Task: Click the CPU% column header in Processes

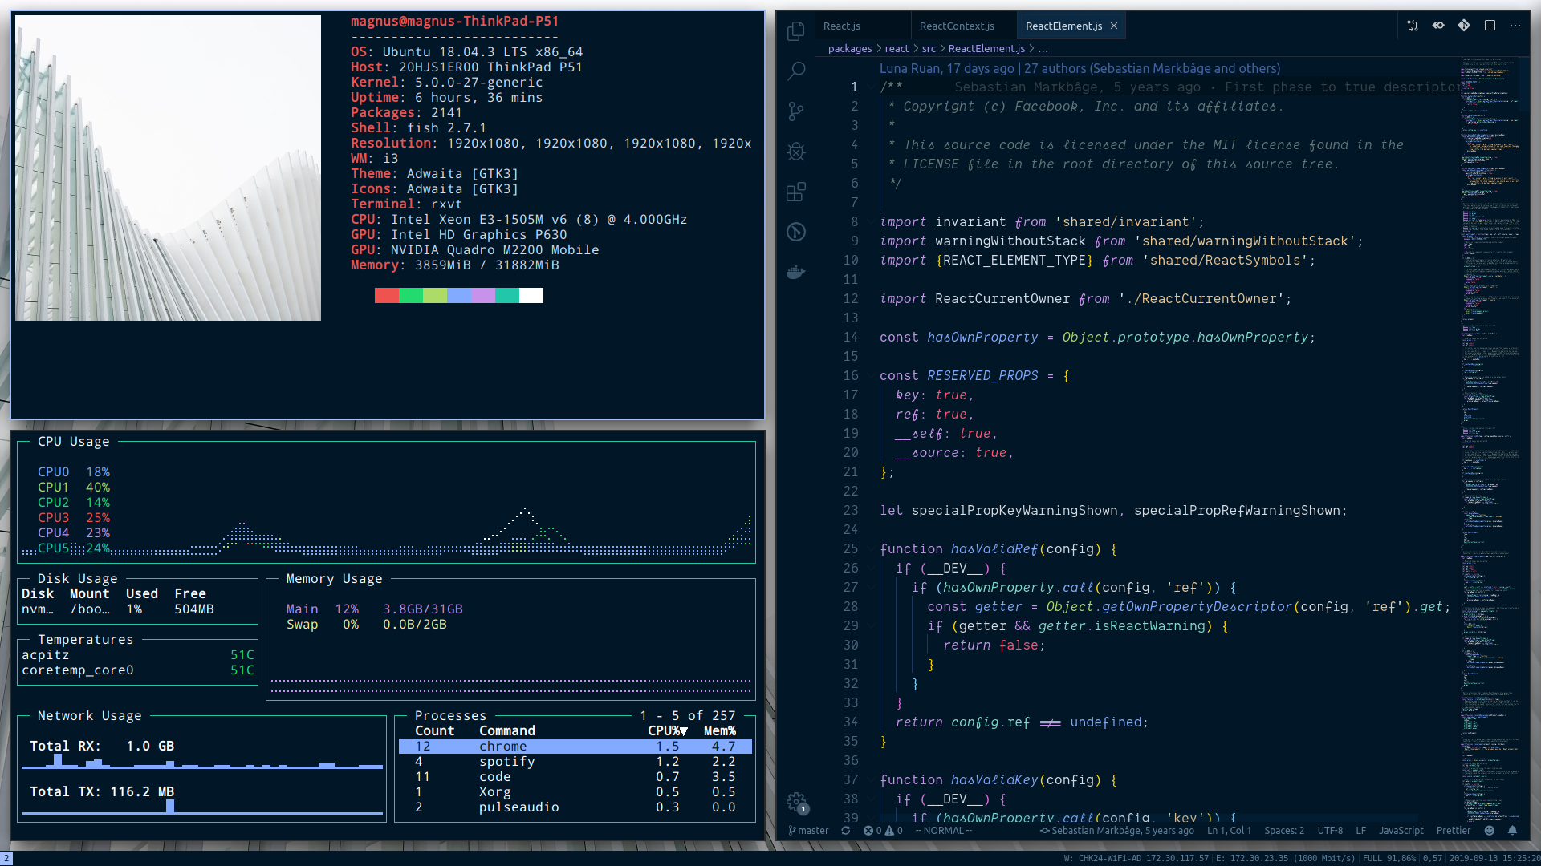Action: pyautogui.click(x=668, y=731)
